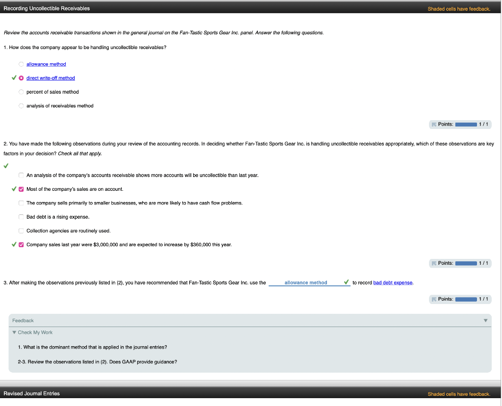Click the '1. What is the dominant method' feedback hint
The image size is (502, 406).
click(x=93, y=347)
